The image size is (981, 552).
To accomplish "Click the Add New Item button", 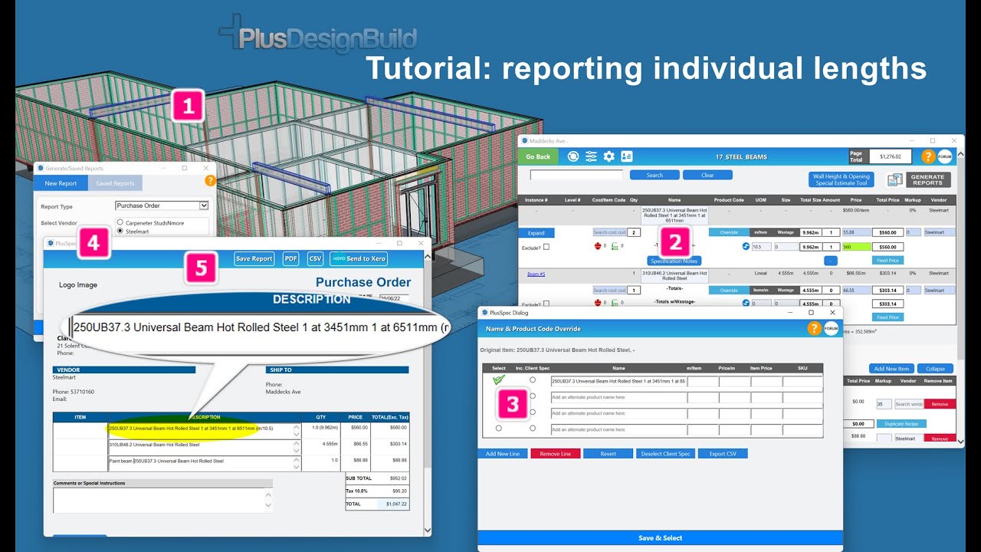I will 891,369.
